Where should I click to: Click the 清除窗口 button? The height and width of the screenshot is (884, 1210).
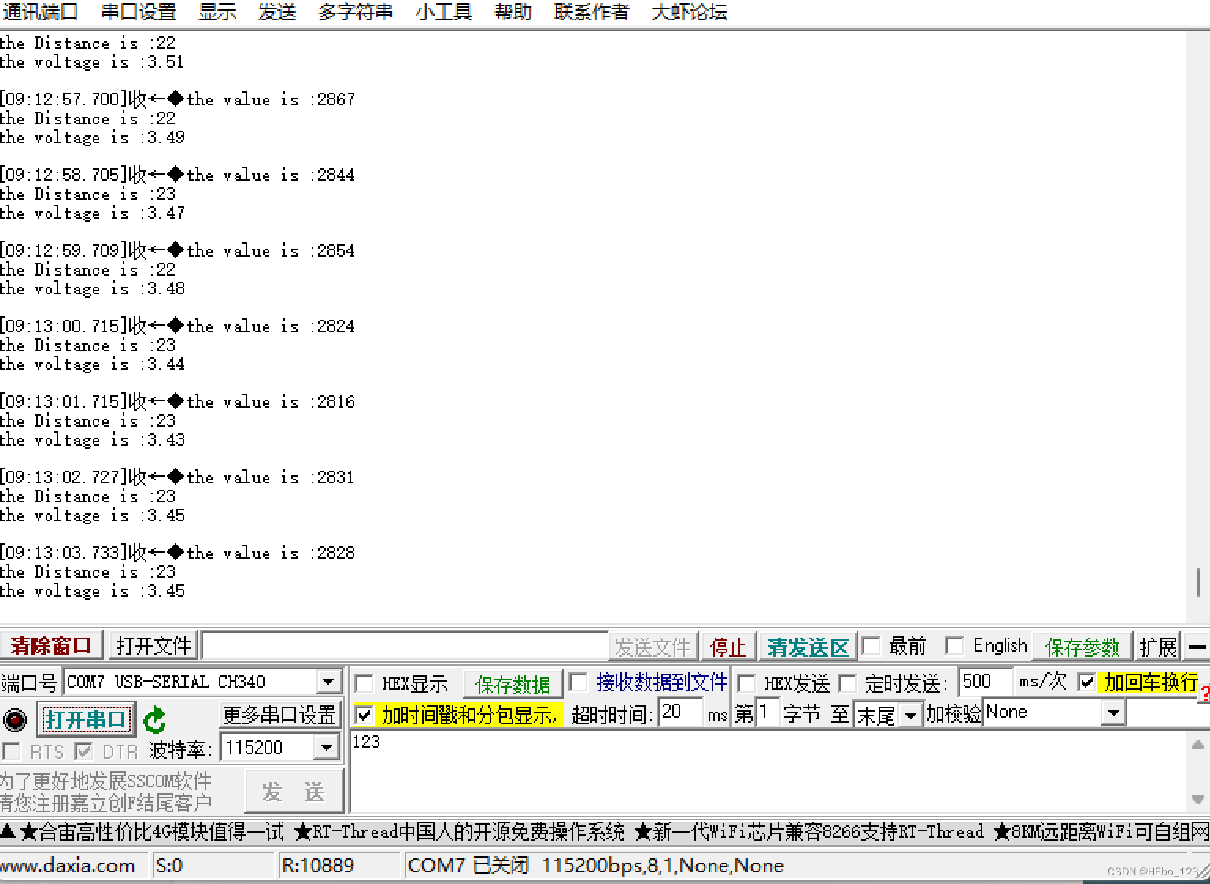coord(52,646)
